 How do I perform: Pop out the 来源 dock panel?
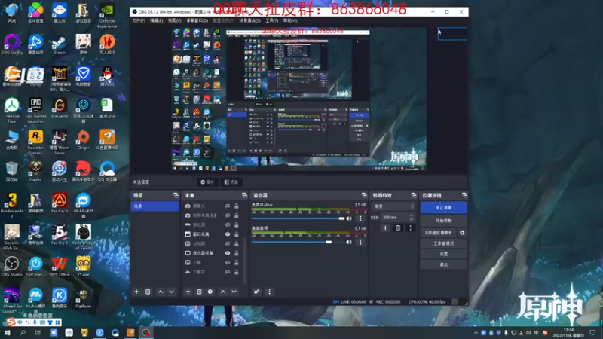[x=244, y=195]
